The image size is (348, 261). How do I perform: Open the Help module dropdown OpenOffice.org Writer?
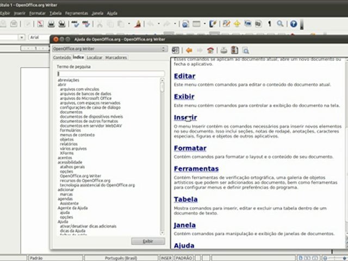110,49
